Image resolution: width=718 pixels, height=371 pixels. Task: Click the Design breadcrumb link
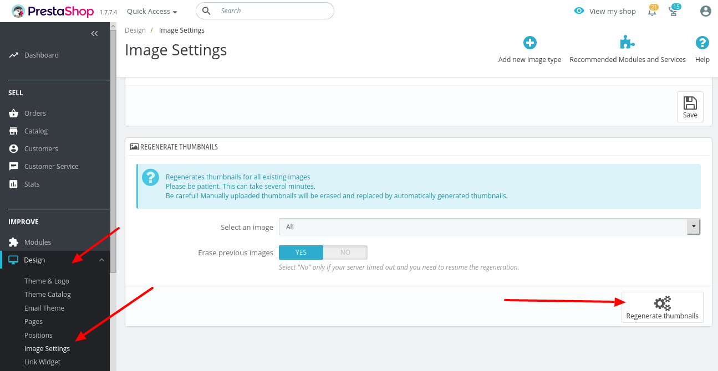[x=135, y=30]
